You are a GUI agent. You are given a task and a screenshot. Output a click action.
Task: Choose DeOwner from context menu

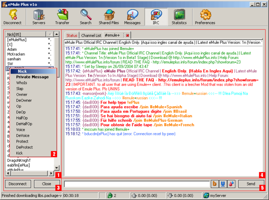point(24,100)
